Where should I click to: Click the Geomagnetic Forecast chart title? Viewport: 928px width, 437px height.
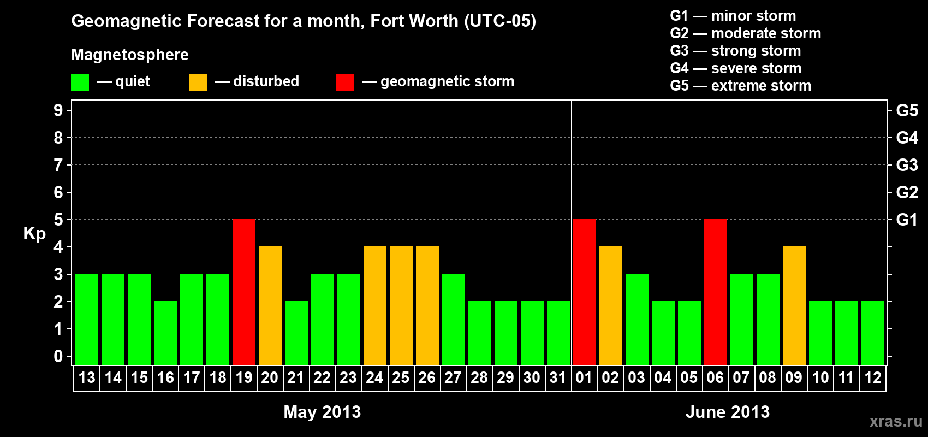[304, 21]
